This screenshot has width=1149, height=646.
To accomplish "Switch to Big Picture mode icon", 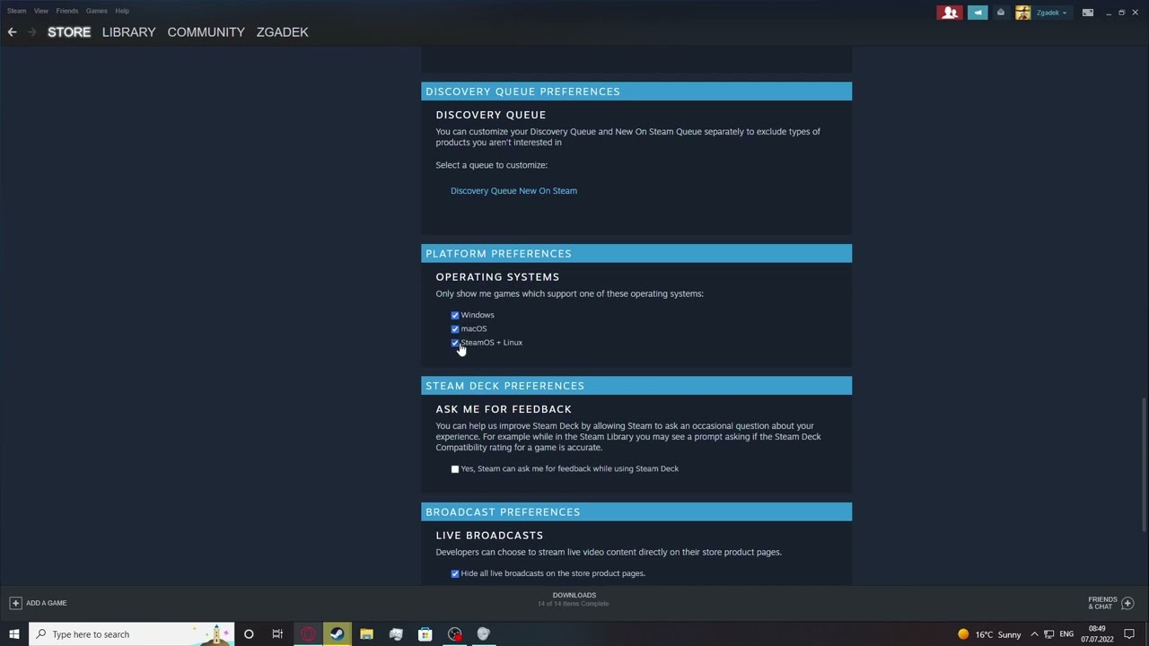I will tap(1088, 13).
